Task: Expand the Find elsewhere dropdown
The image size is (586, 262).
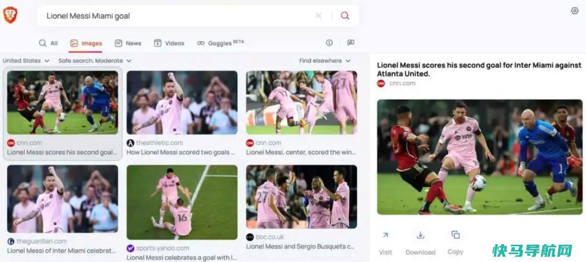Action: click(x=325, y=61)
